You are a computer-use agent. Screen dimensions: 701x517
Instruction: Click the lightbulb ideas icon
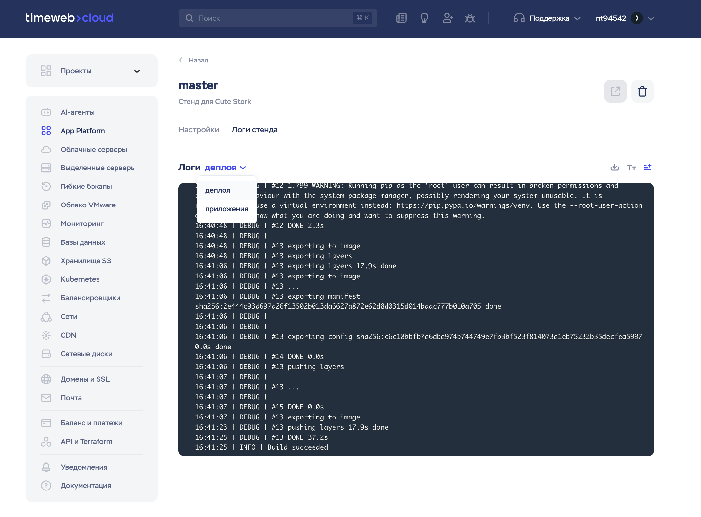[x=424, y=18]
